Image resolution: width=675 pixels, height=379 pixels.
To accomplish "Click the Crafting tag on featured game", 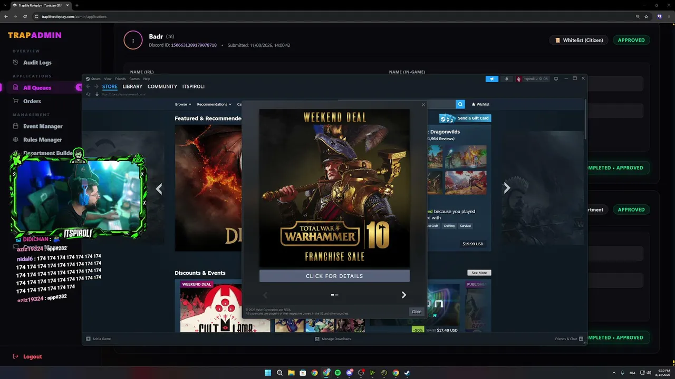I will click(449, 226).
